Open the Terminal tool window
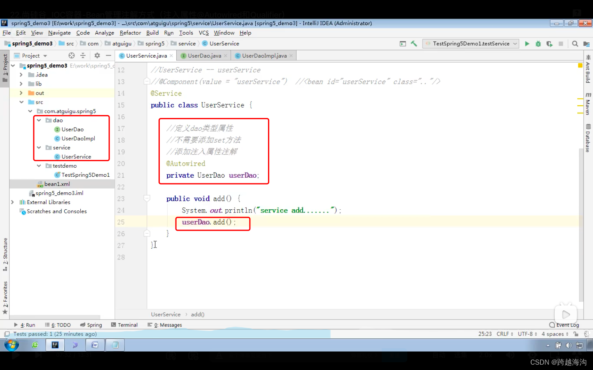This screenshot has width=593, height=370. point(124,325)
